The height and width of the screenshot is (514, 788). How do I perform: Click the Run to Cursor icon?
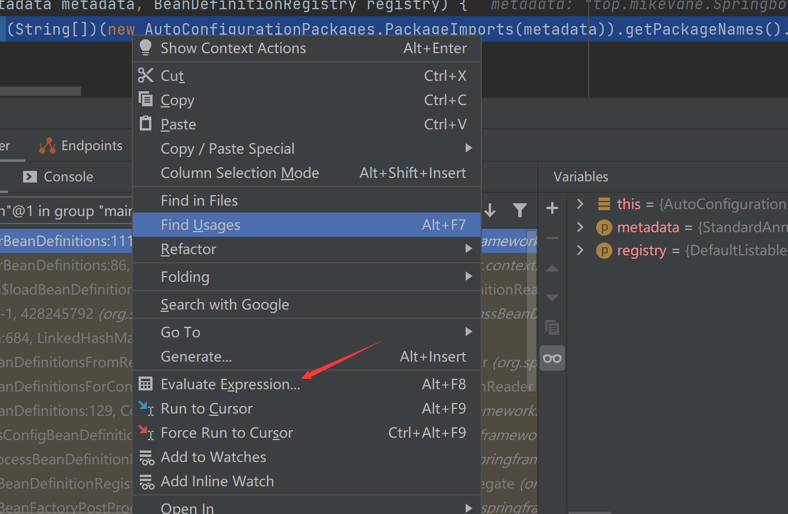coord(146,408)
